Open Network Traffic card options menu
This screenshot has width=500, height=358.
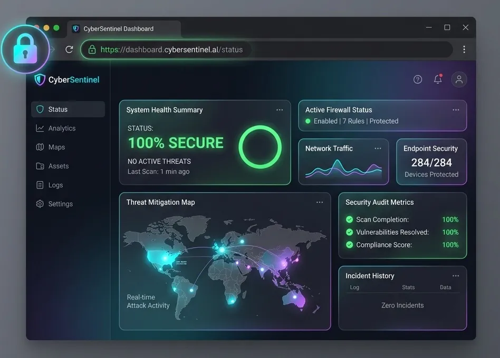(x=378, y=148)
